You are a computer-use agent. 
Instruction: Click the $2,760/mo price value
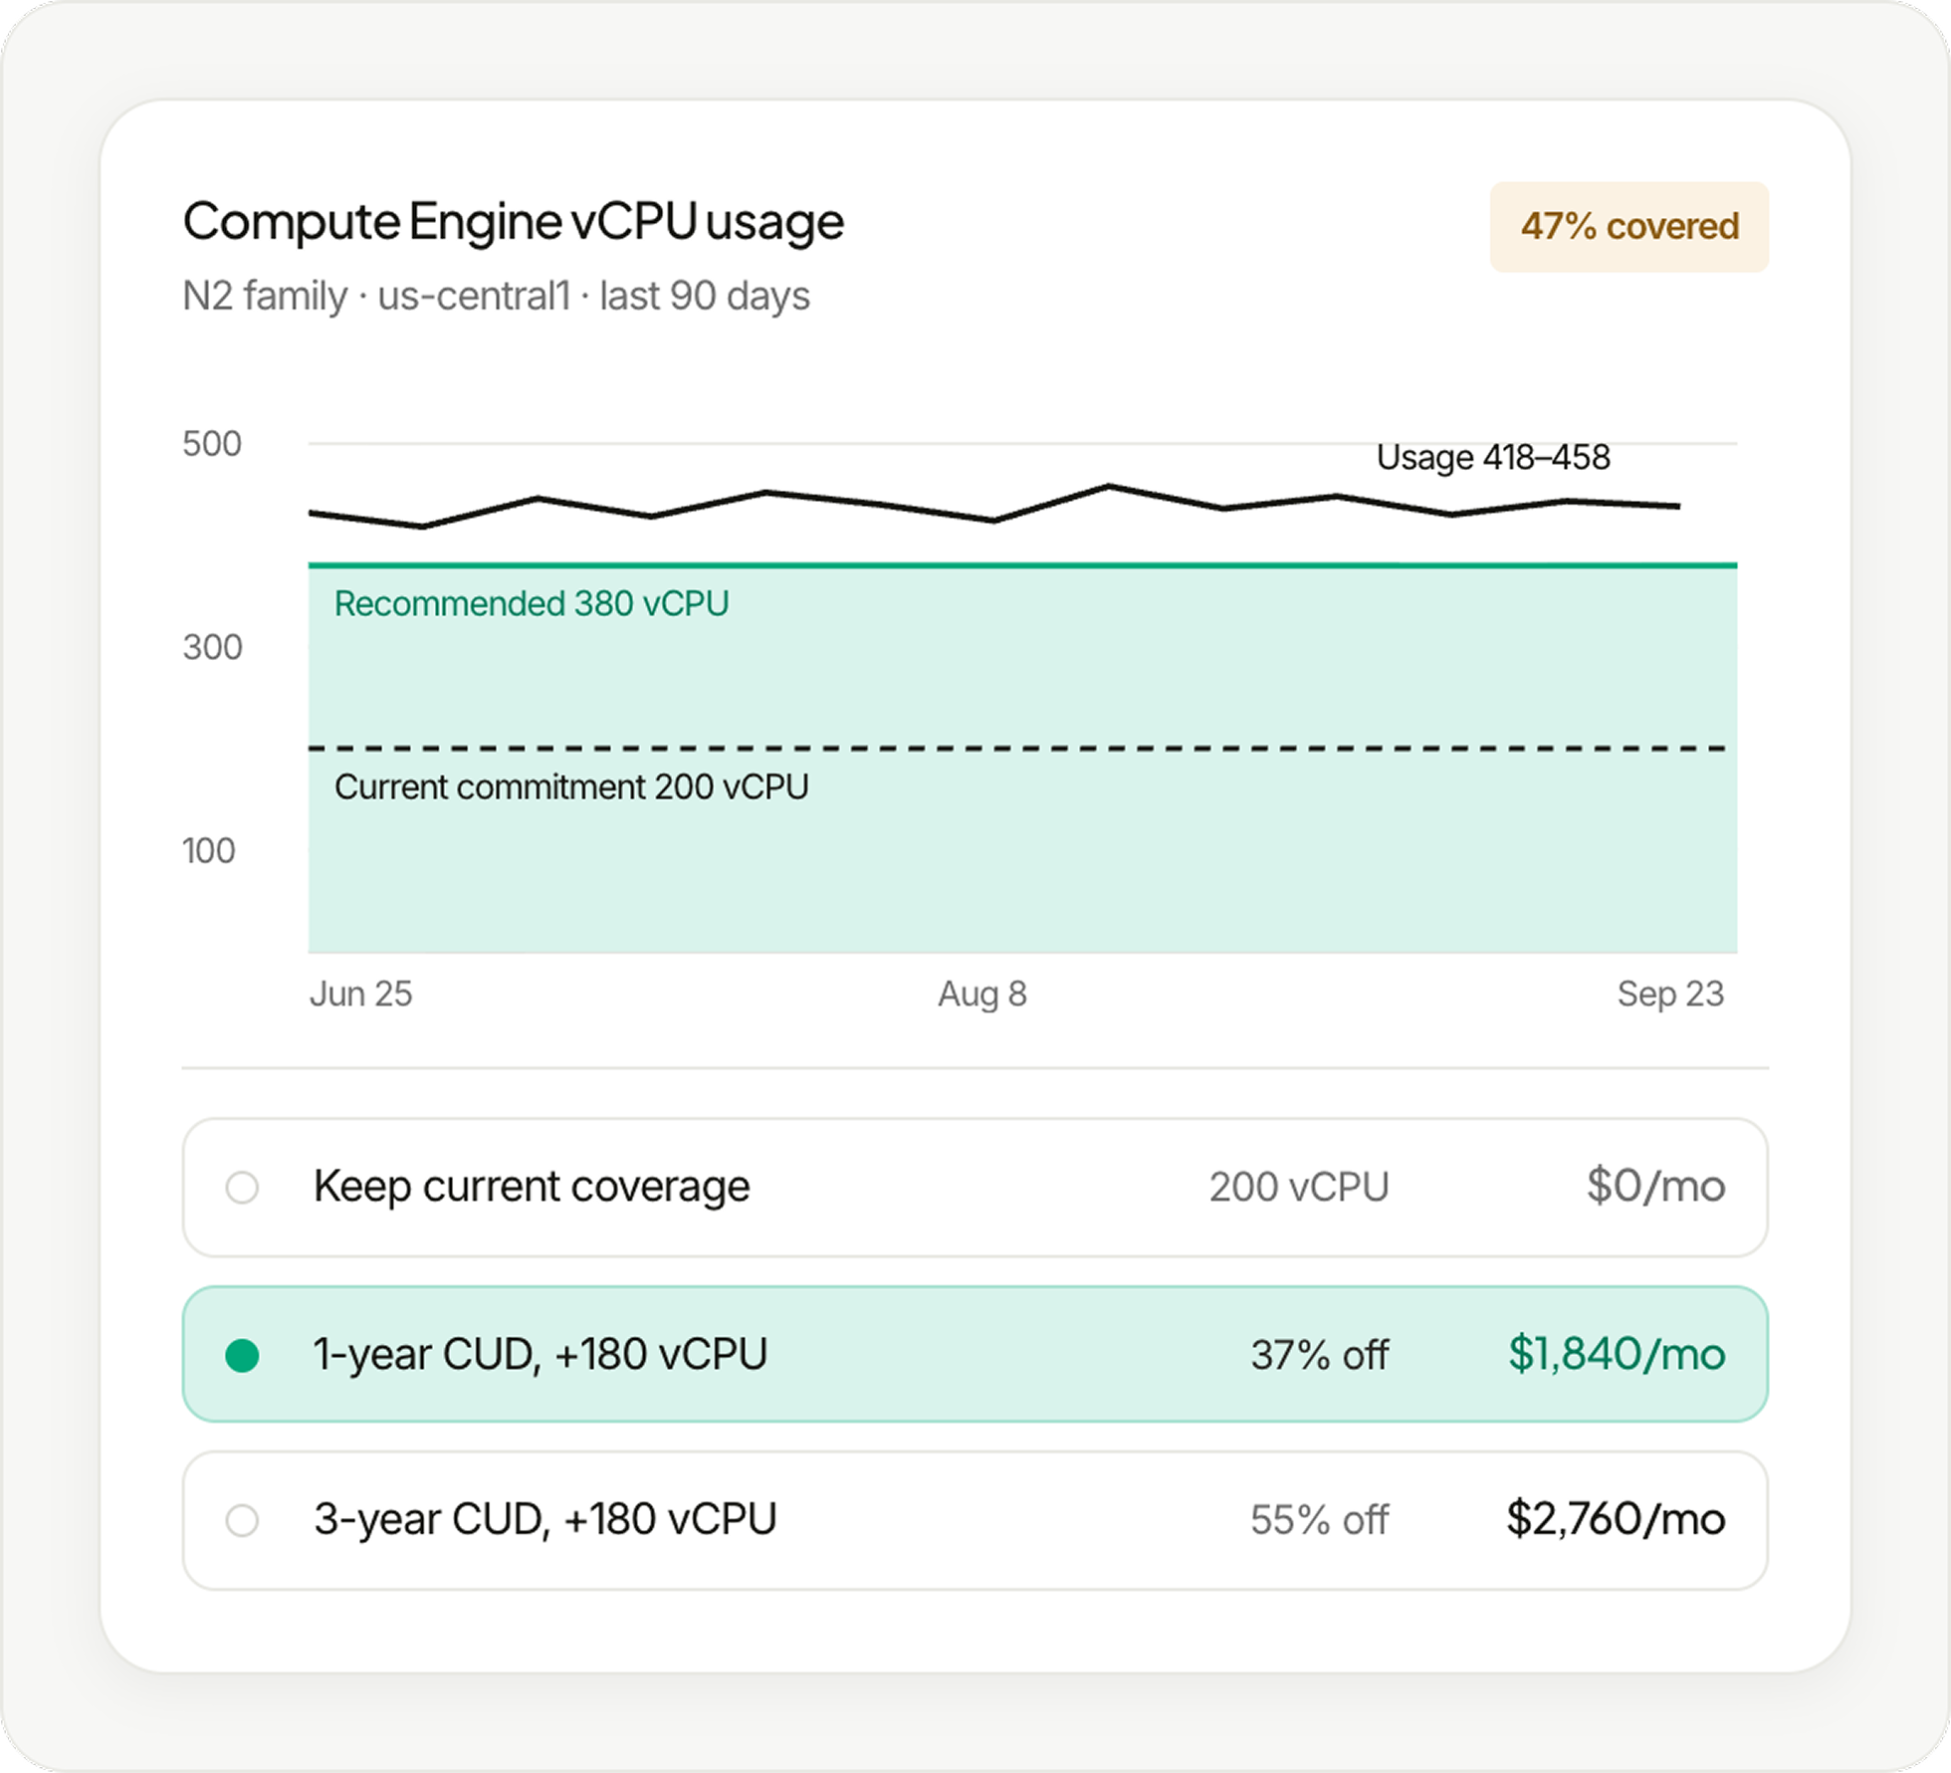tap(1616, 1519)
